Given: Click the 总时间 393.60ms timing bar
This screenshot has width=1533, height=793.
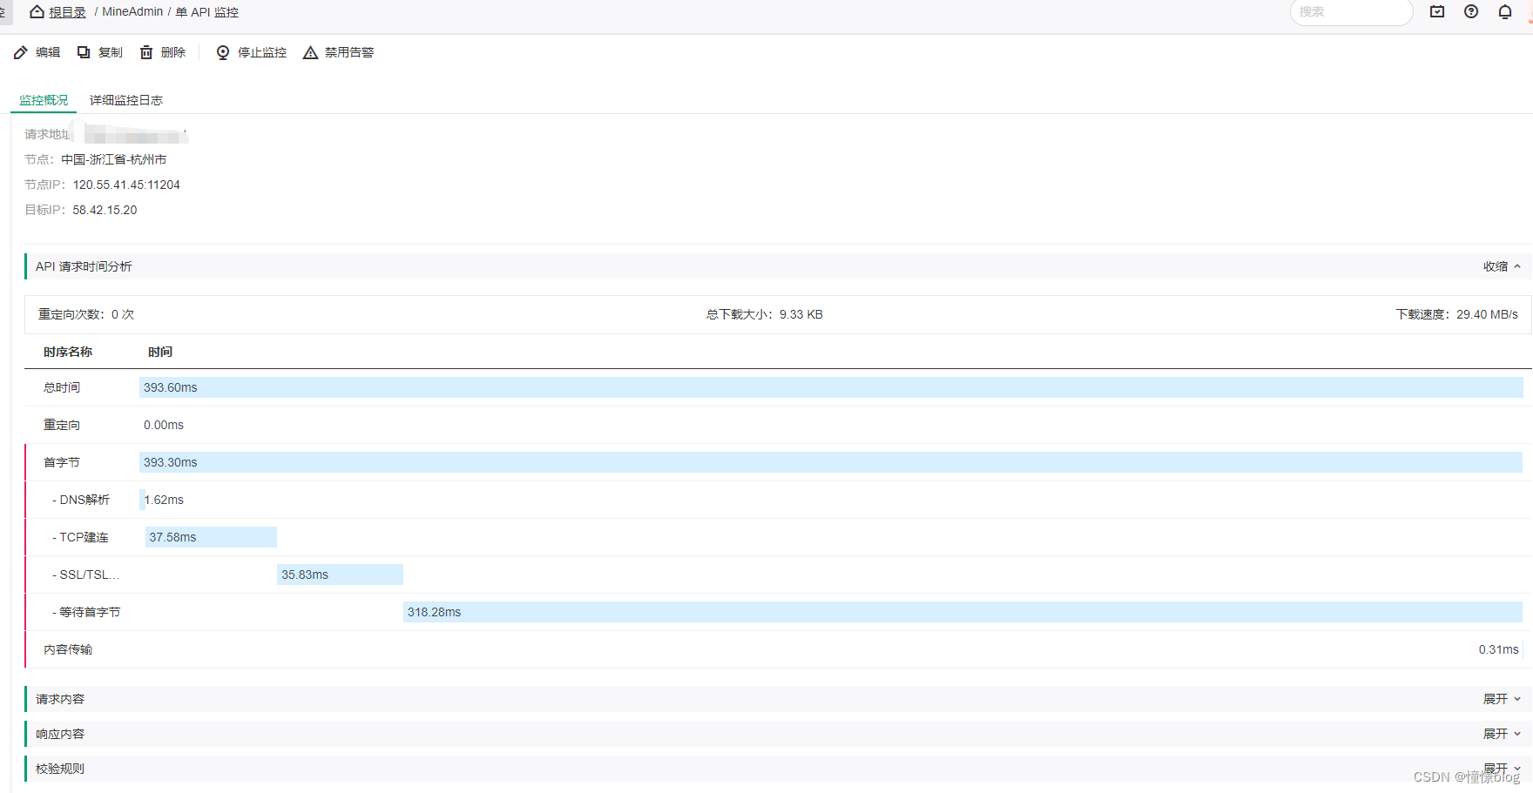Looking at the screenshot, I should (x=831, y=387).
